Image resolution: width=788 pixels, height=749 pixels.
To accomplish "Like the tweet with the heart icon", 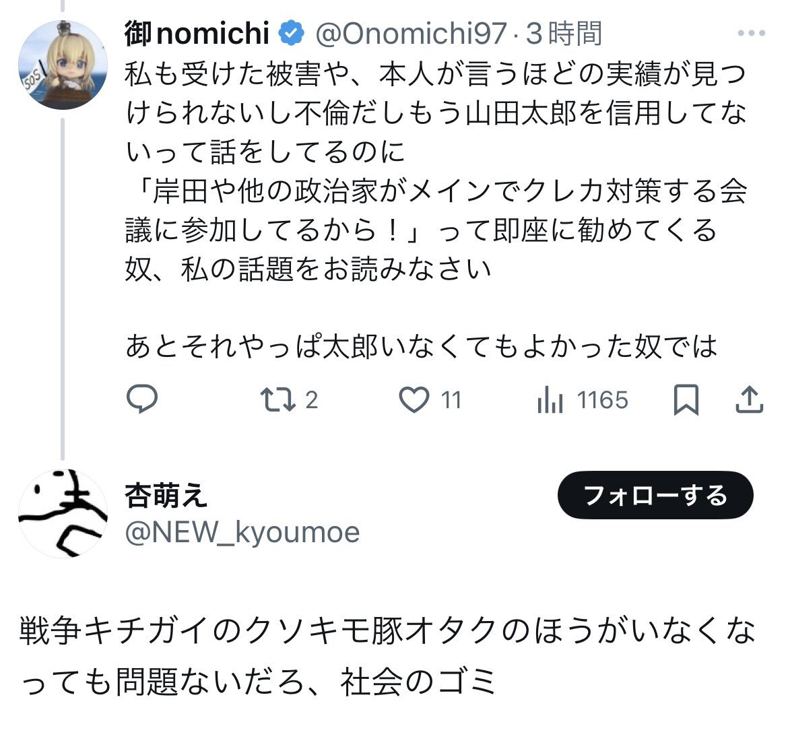I will [414, 399].
